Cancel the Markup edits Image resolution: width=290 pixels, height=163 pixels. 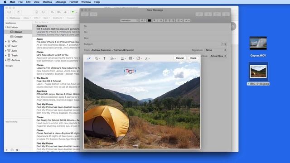coord(180,58)
